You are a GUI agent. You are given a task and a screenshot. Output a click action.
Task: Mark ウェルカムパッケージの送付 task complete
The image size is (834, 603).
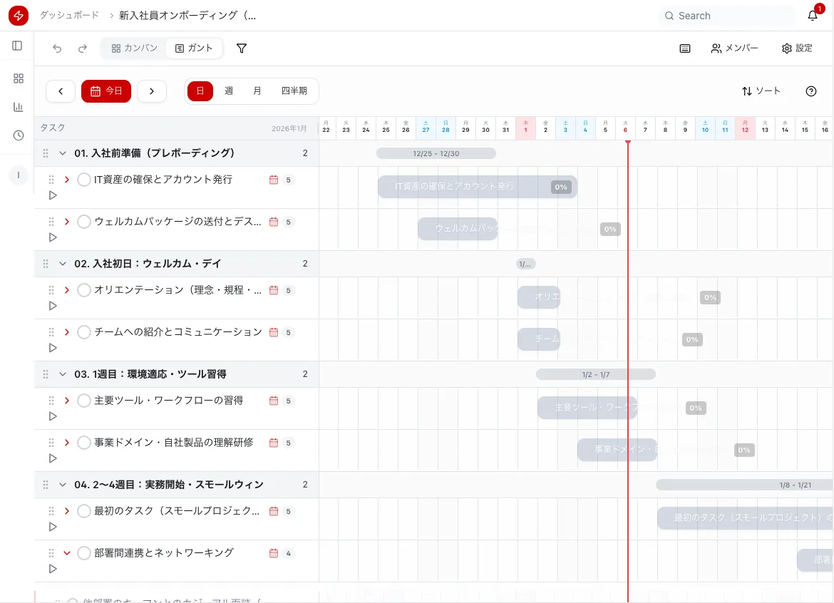point(83,222)
